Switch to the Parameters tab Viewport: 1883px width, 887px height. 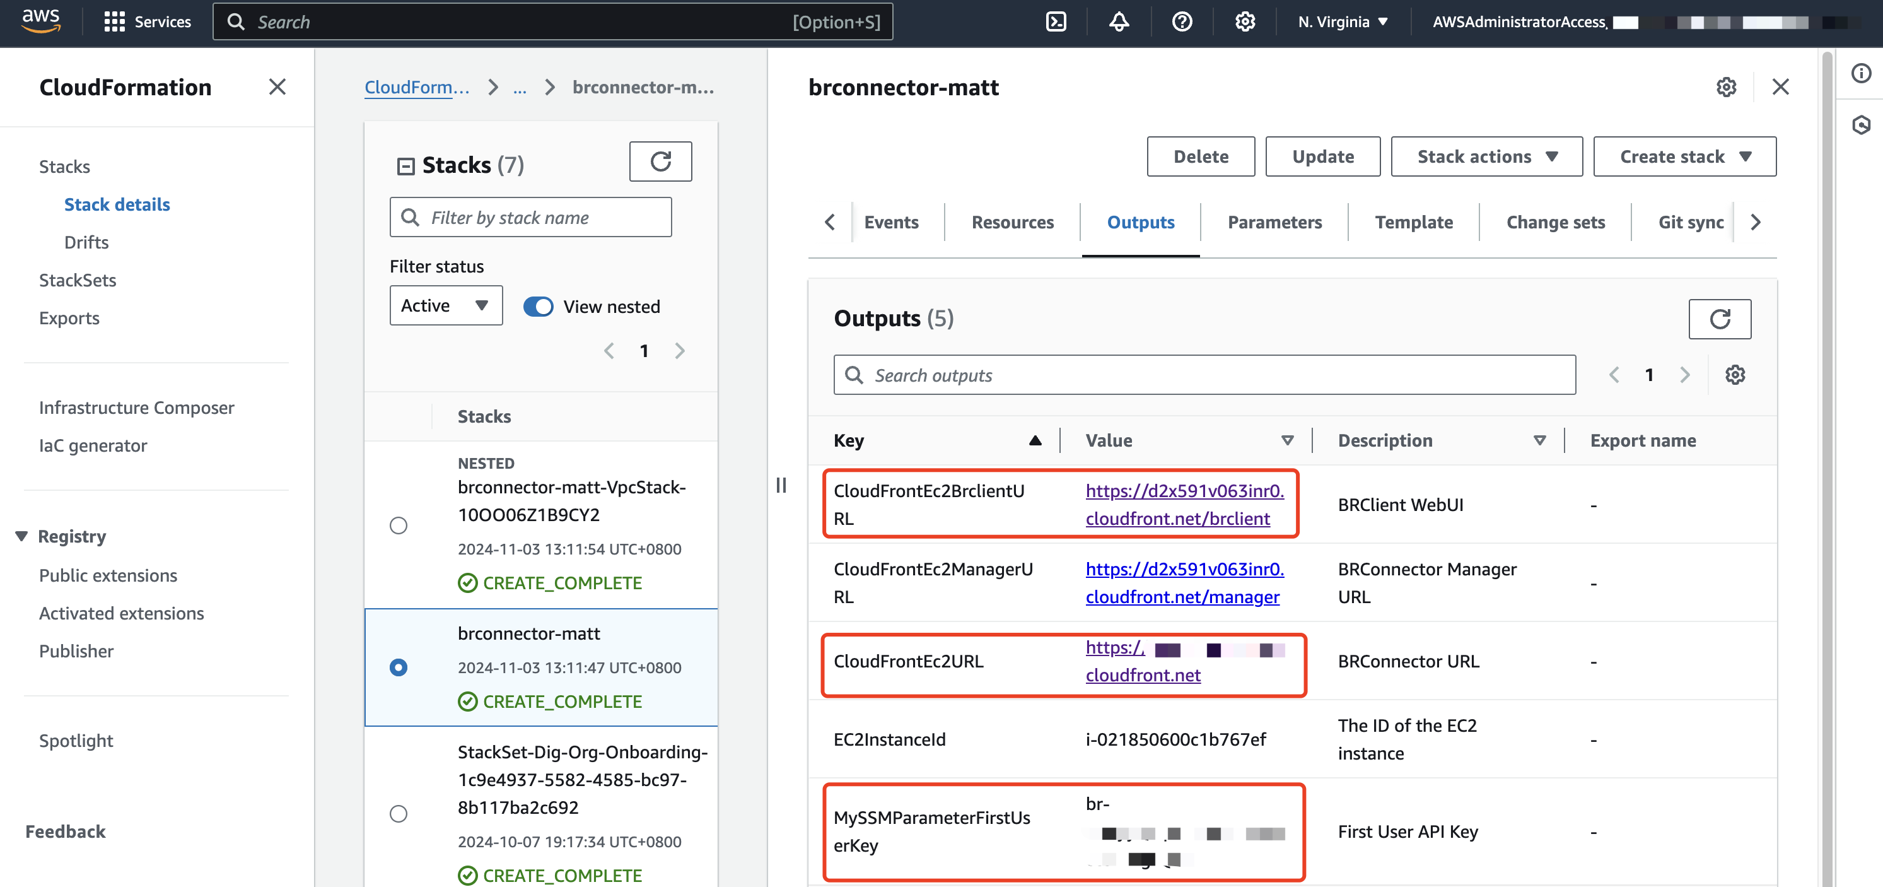point(1274,222)
